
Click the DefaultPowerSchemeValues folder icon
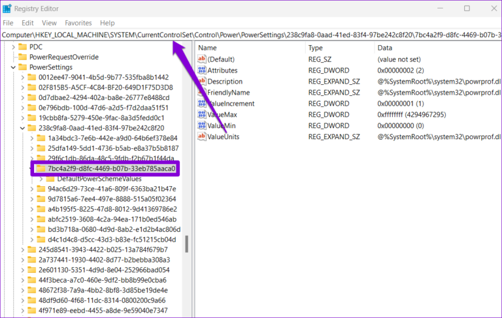(x=50, y=178)
